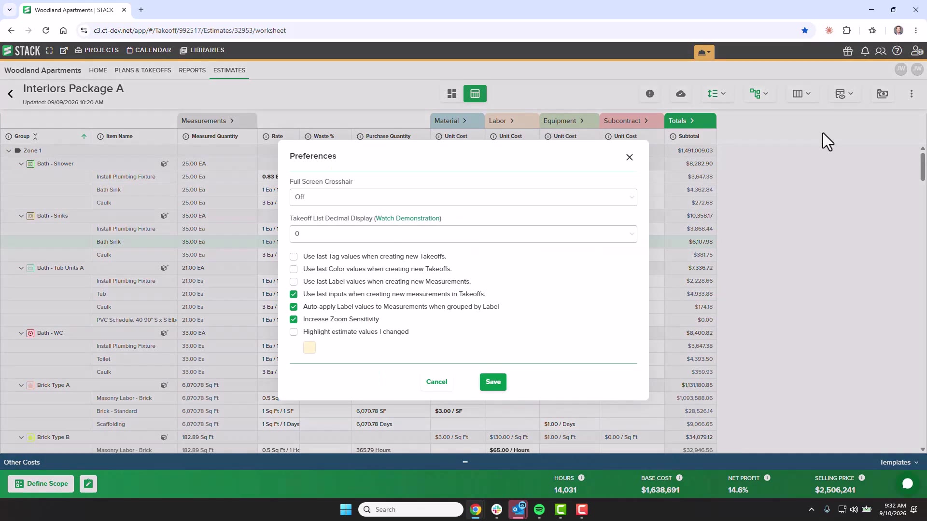
Task: Click the snapshot camera folder icon
Action: tap(883, 94)
